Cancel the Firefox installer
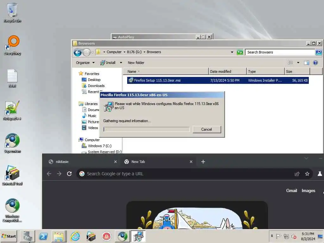This screenshot has width=324, height=243. 207,129
